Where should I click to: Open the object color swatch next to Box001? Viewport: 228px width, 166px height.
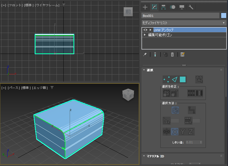tap(223, 15)
